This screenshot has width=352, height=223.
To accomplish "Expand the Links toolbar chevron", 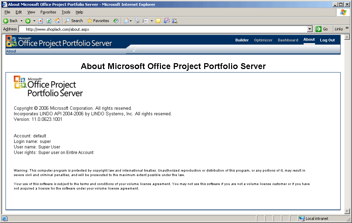I will pos(347,28).
